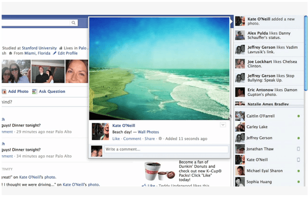
Task: Click the Add Photo icon
Action: coord(4,91)
